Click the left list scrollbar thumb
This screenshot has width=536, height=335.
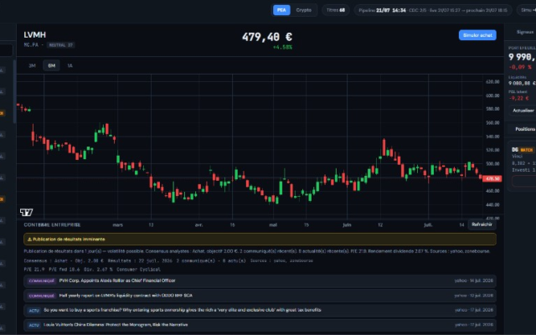click(x=15, y=91)
